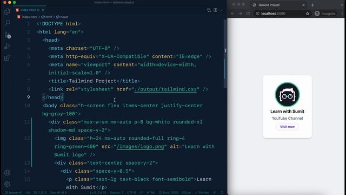View site information icon in address bar

point(257,14)
